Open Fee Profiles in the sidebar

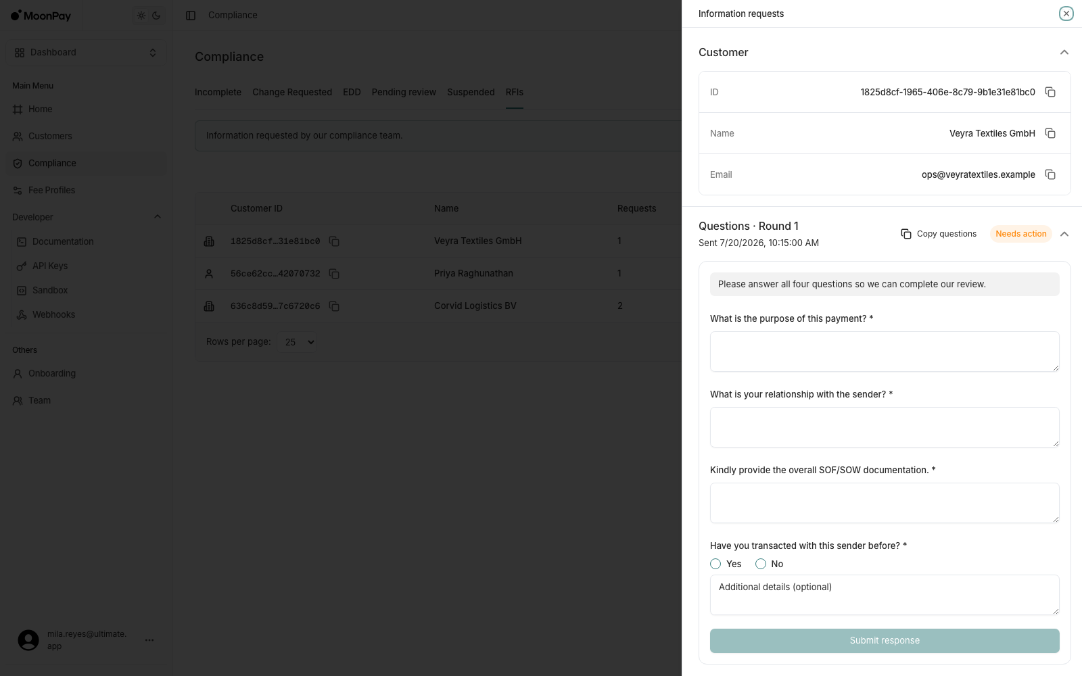point(86,190)
